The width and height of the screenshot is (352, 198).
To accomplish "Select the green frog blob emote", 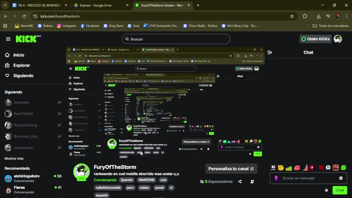I will 343,167.
